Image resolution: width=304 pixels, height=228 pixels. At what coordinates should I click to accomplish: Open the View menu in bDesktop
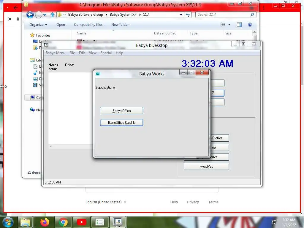[x=93, y=53]
